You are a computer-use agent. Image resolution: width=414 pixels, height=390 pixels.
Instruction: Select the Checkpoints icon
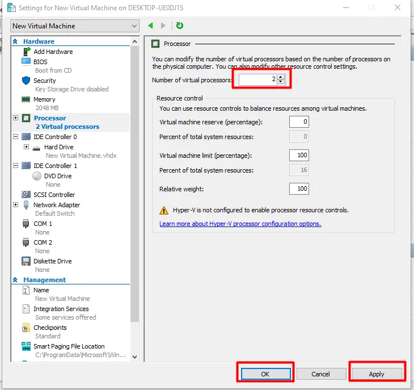pos(26,328)
